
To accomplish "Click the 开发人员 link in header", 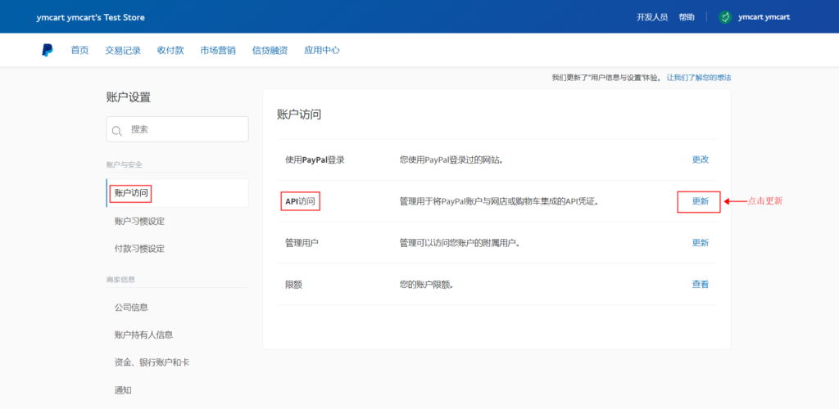I will coord(652,17).
